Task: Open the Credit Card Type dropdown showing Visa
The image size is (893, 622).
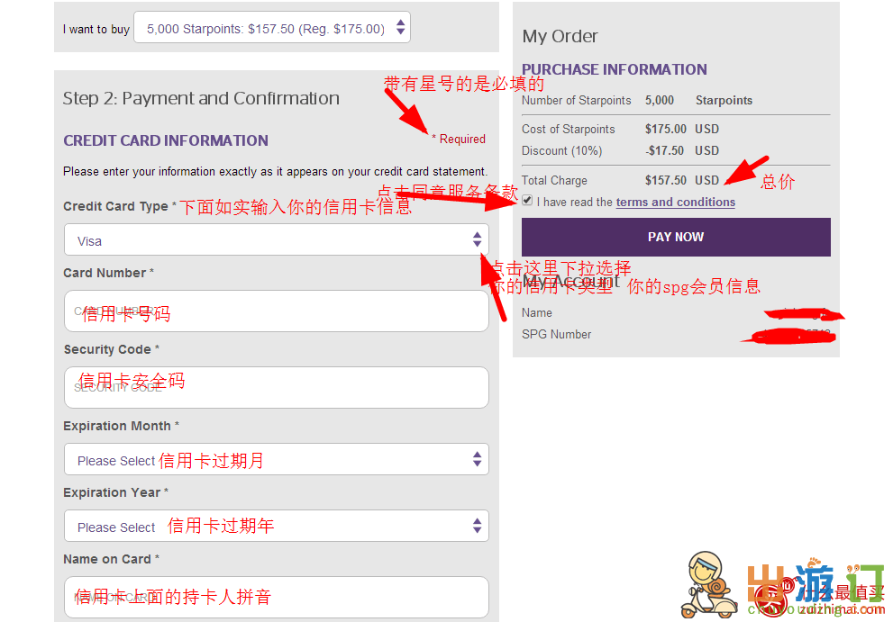Action: coord(277,239)
